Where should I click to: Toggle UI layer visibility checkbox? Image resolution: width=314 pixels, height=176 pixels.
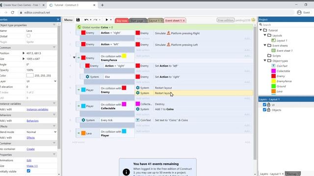(264, 105)
